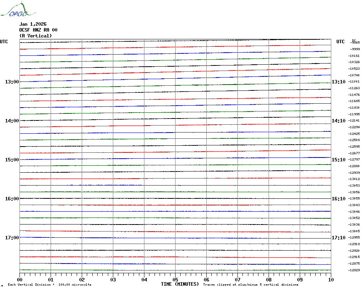Click the 13:00 hour marker on left
Image resolution: width=362 pixels, height=290 pixels.
12,82
